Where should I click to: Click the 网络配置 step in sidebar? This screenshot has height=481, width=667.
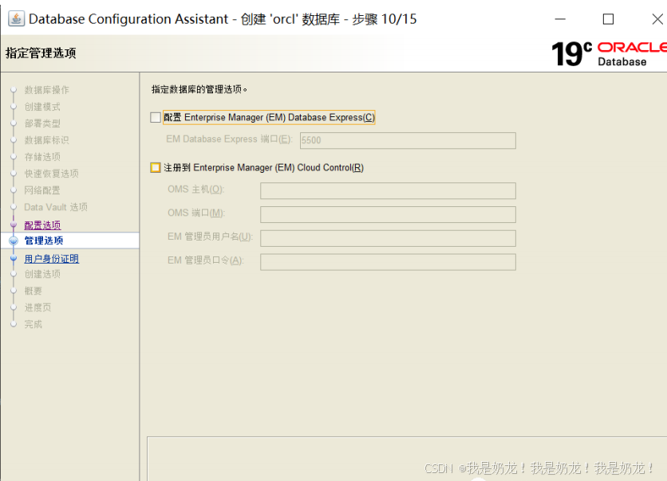pyautogui.click(x=42, y=190)
